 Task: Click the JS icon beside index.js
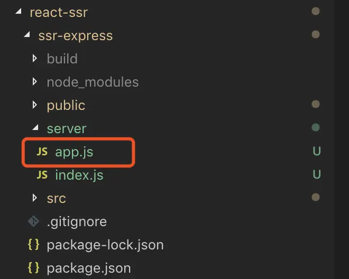[x=42, y=175]
